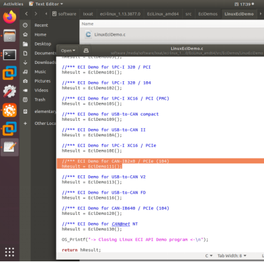The image size is (264, 262).
Task: Click the new document icon beside Open
Action: pos(86,50)
